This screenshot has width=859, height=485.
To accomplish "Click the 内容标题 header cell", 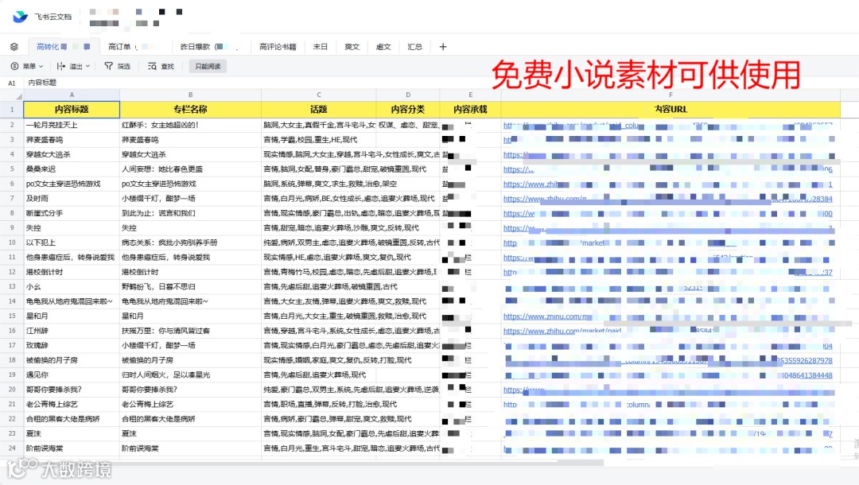I will pyautogui.click(x=72, y=110).
